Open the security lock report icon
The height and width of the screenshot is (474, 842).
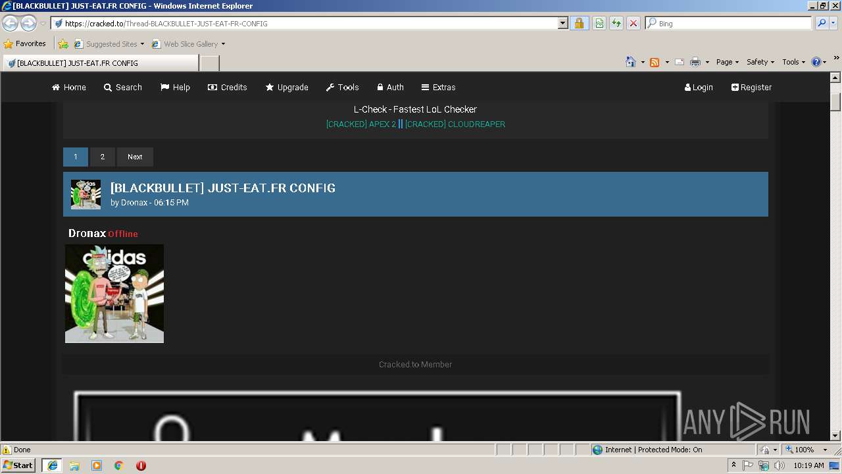pyautogui.click(x=579, y=23)
